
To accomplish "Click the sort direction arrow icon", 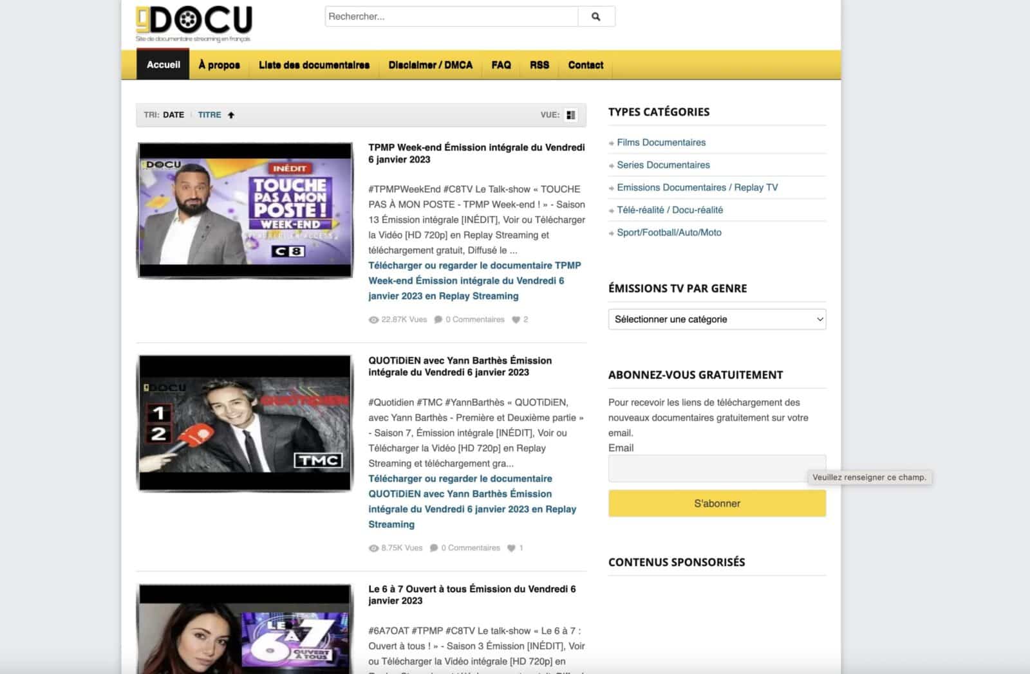I will pyautogui.click(x=231, y=115).
